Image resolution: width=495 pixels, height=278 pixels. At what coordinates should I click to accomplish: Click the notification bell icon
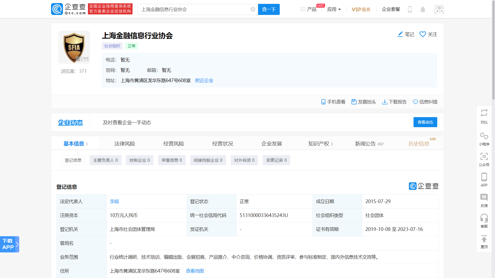(x=423, y=10)
